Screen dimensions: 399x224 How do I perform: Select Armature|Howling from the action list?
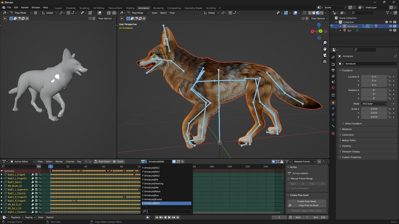point(154,184)
